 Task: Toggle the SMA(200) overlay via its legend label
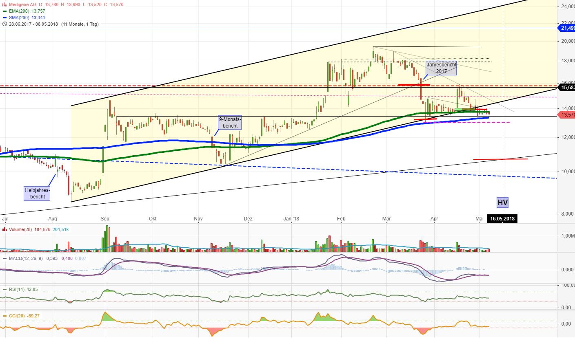point(20,18)
